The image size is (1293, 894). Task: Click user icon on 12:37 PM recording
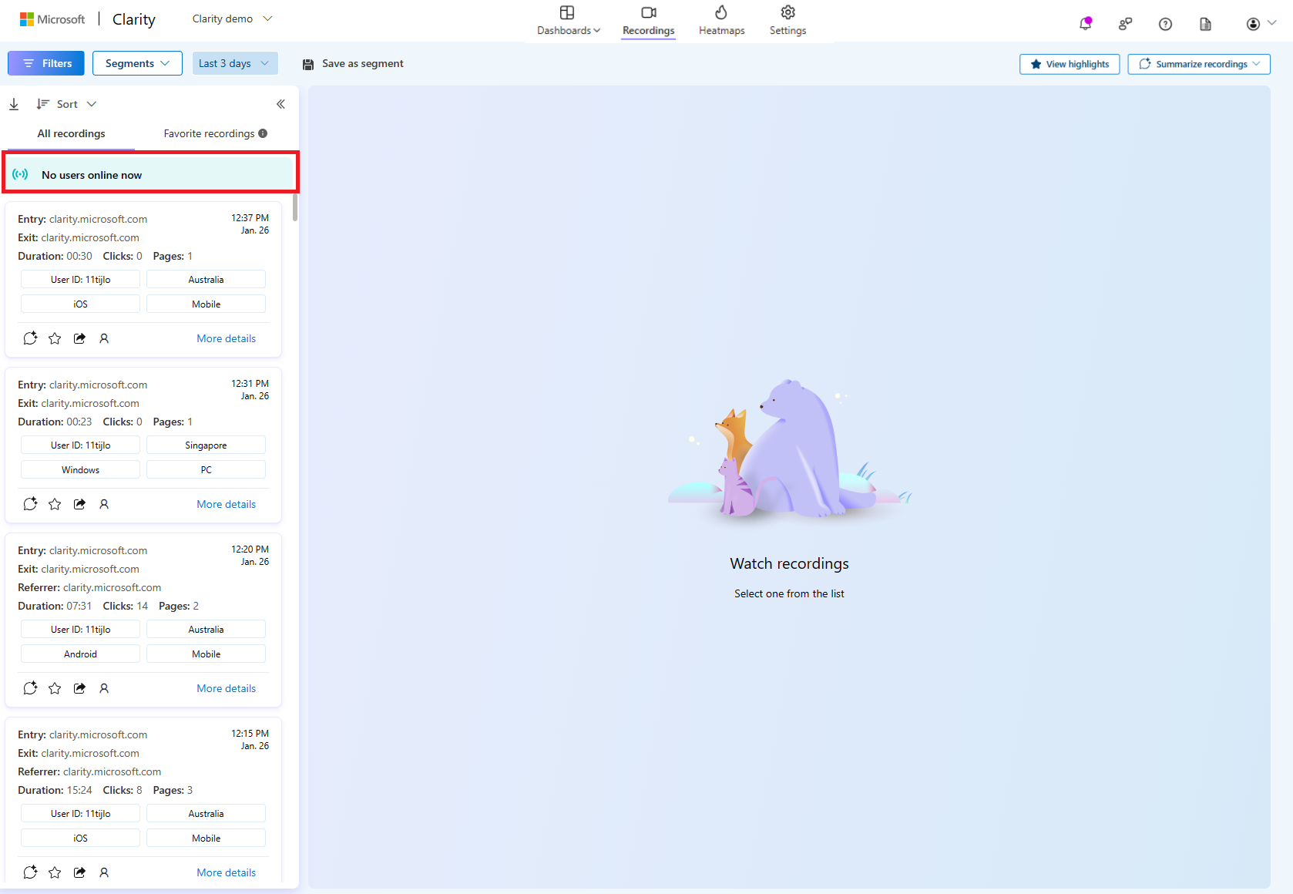[x=104, y=338]
